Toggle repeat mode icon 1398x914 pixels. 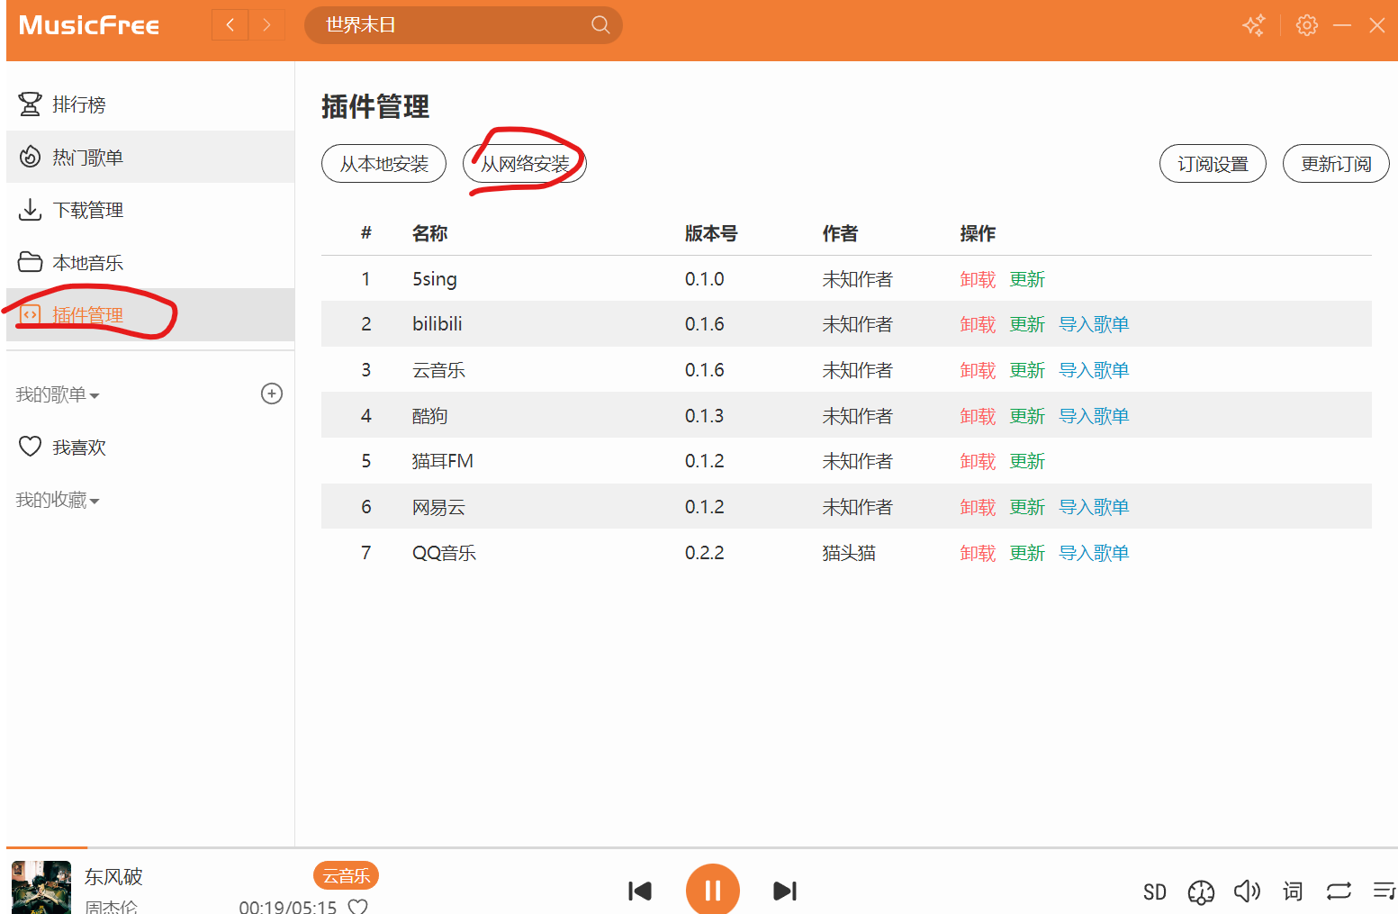click(x=1339, y=891)
